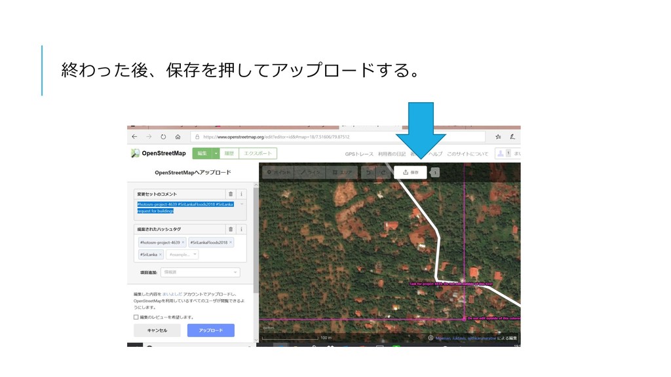This screenshot has height=377, width=671.
Task: Open このサイトについて menu link
Action: pos(467,154)
